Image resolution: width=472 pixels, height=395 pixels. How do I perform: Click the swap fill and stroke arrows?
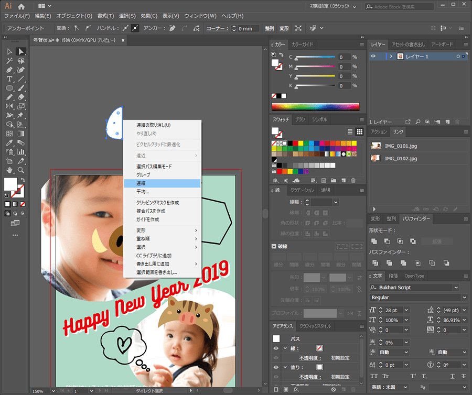pyautogui.click(x=23, y=180)
